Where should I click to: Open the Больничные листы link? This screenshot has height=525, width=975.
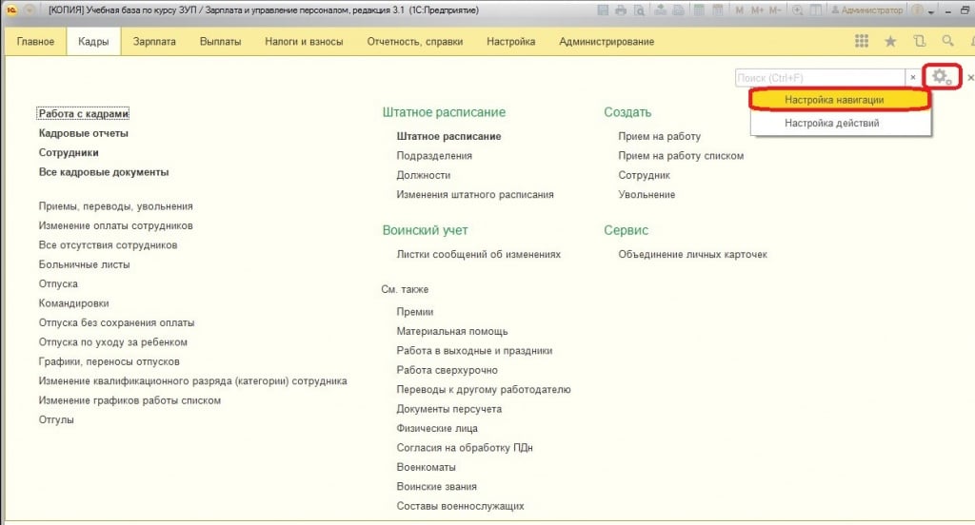coord(84,264)
